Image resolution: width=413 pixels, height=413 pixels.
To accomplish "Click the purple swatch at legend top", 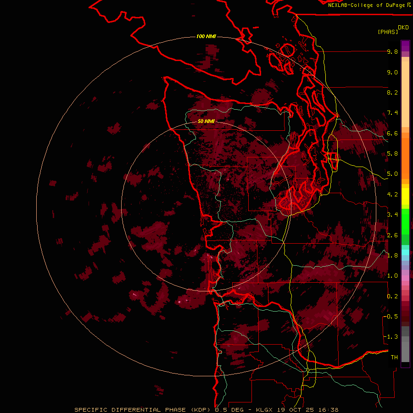I will point(405,46).
